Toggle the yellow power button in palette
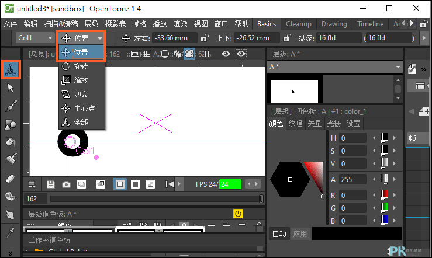 coord(238,214)
